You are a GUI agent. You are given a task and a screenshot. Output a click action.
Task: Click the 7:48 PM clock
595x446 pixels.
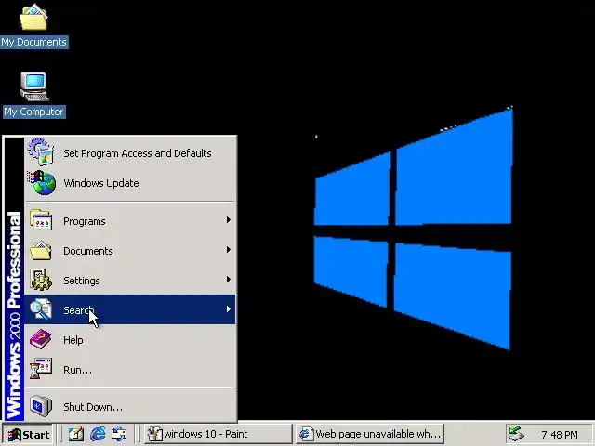click(x=560, y=434)
